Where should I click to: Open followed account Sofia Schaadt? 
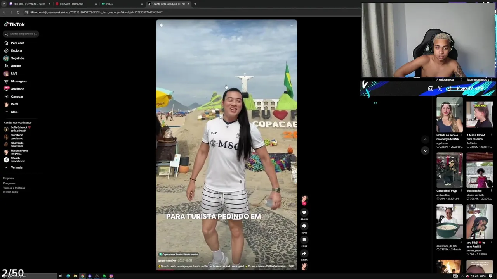[x=17, y=129]
